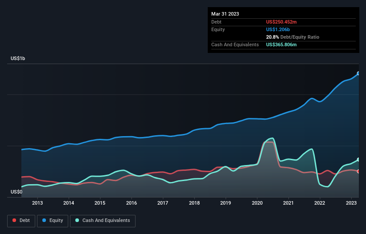The height and width of the screenshot is (234, 366).
Task: Toggle the Debt series legend button
Action: coord(21,221)
